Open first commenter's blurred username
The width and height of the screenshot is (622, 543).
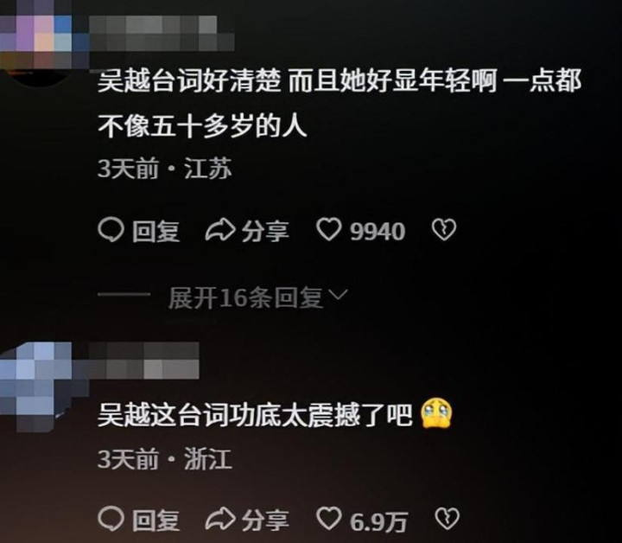click(x=162, y=34)
